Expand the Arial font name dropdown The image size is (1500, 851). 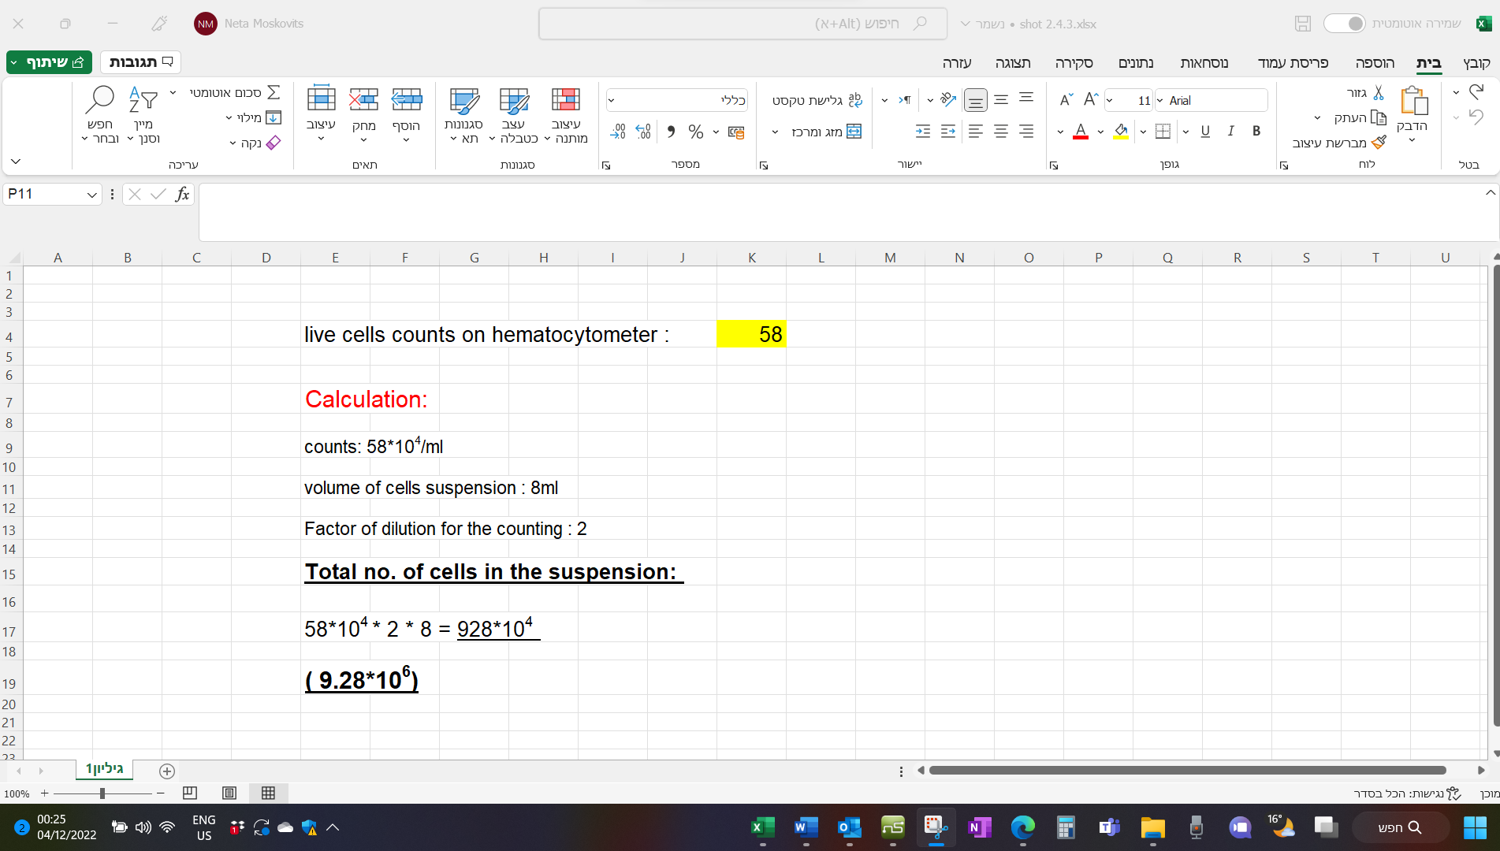1159,101
